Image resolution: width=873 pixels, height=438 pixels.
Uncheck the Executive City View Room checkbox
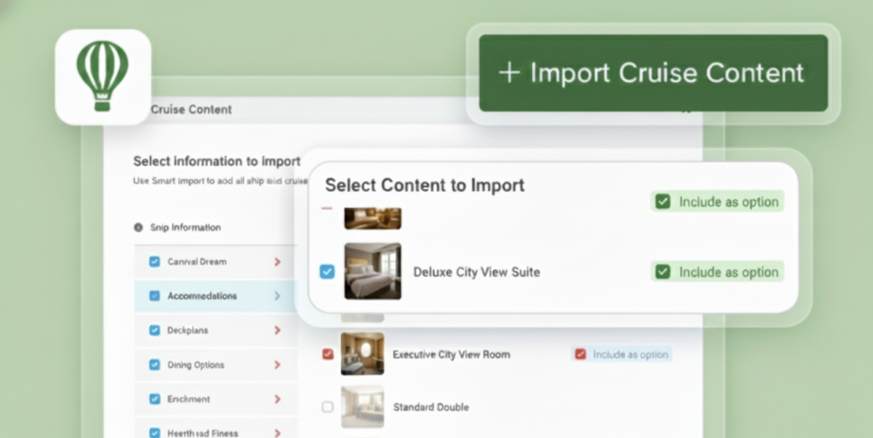[x=327, y=354]
